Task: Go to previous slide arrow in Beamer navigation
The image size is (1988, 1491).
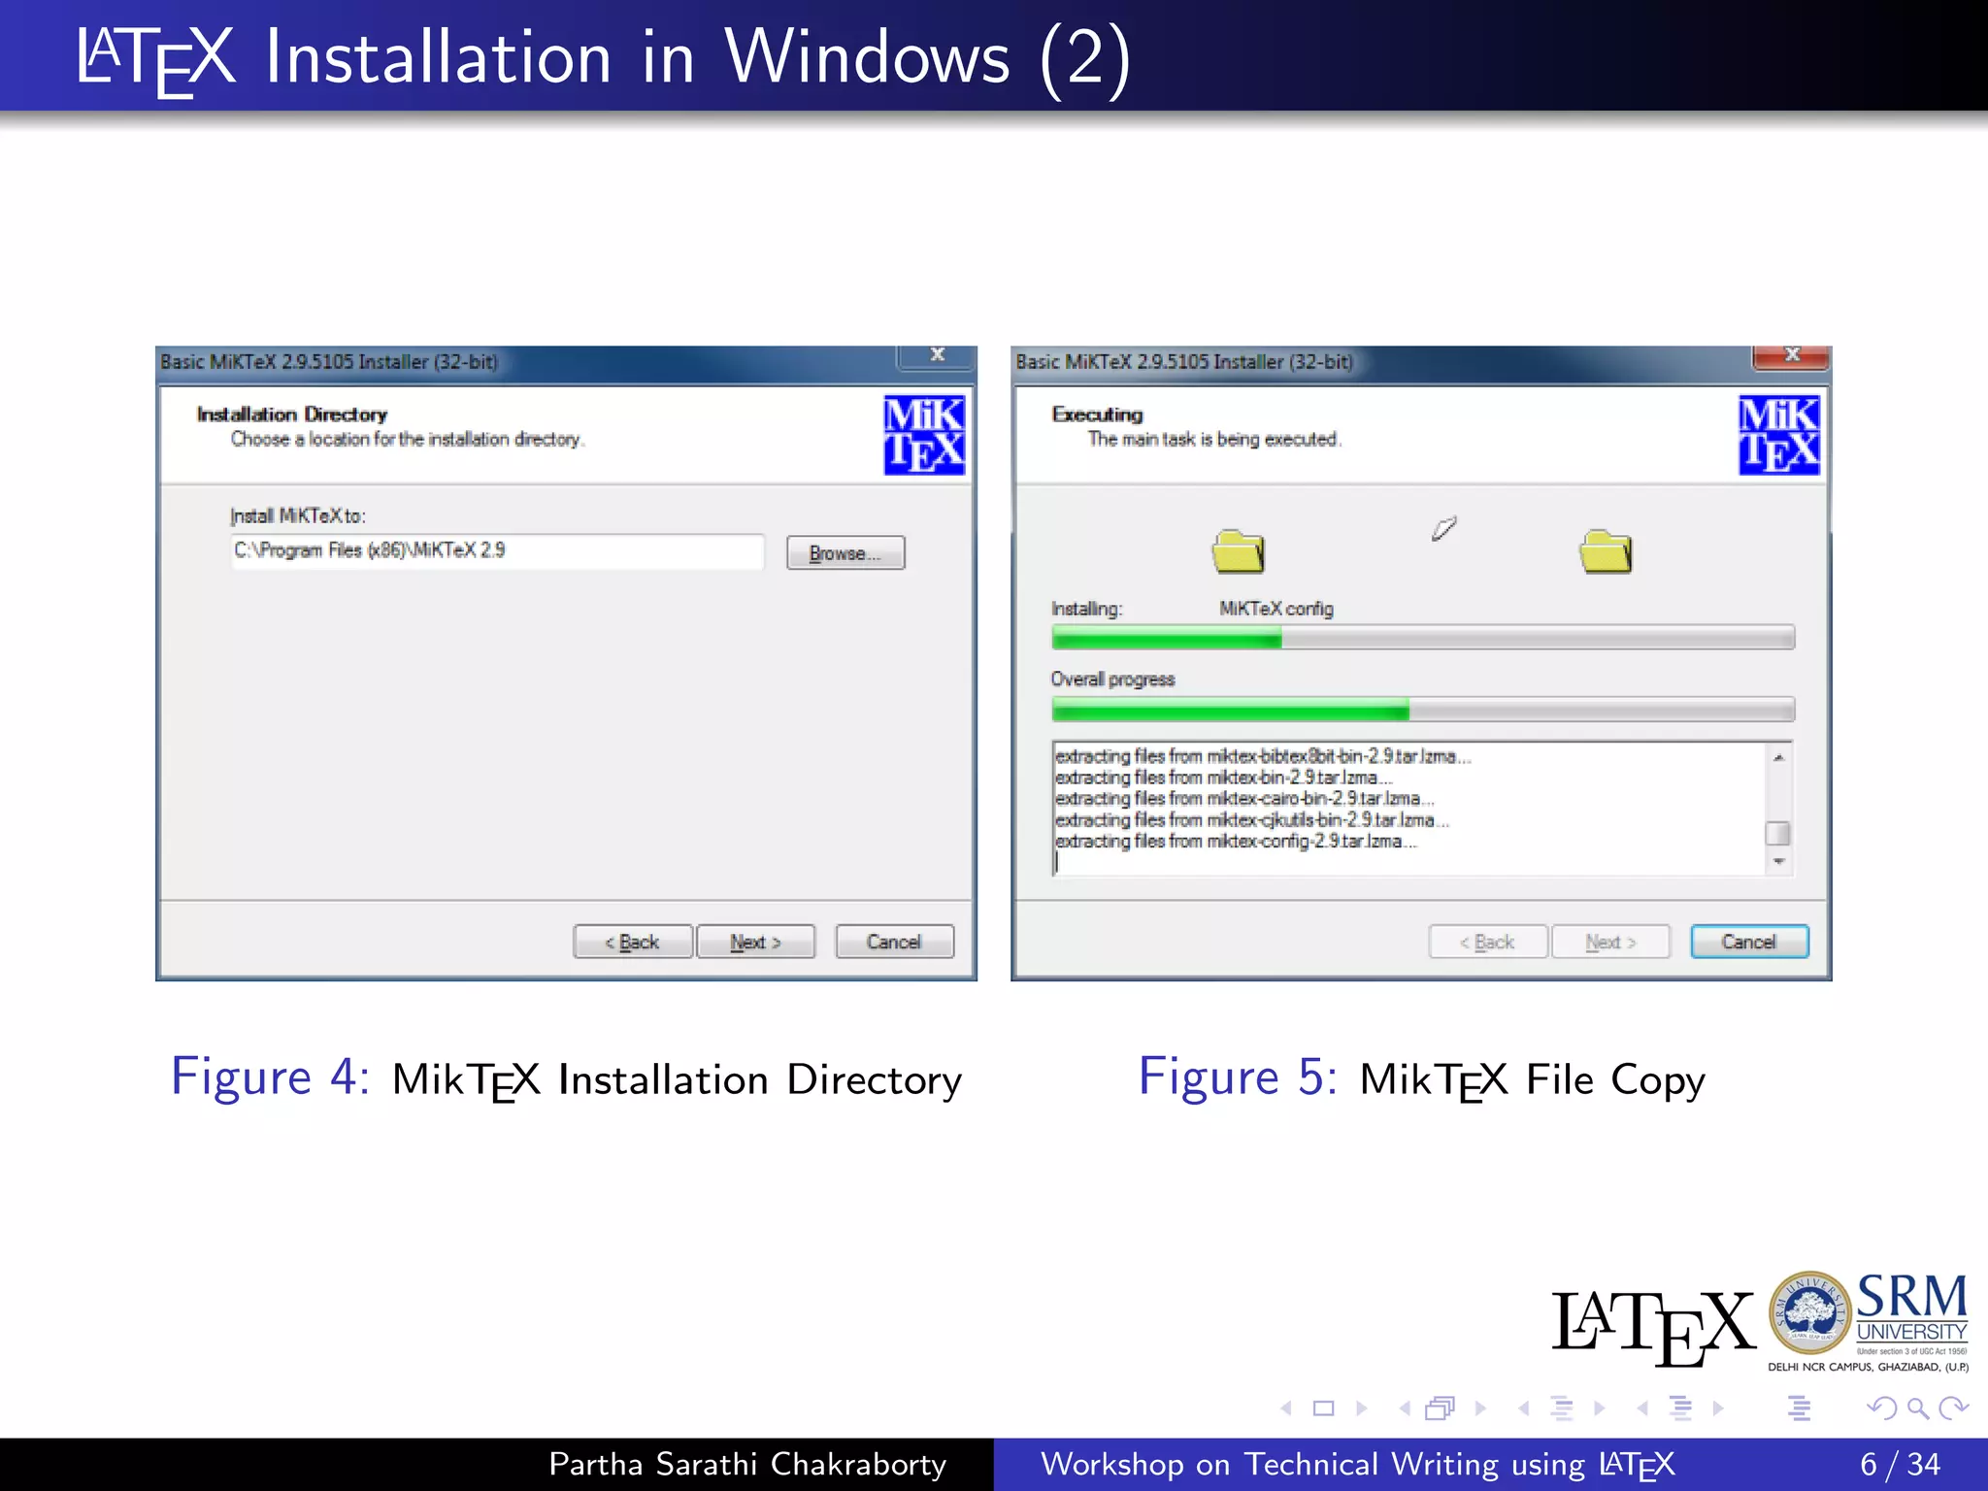Action: pyautogui.click(x=1286, y=1408)
